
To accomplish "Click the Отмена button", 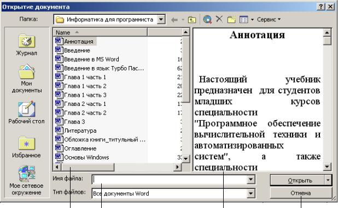I will (301, 193).
